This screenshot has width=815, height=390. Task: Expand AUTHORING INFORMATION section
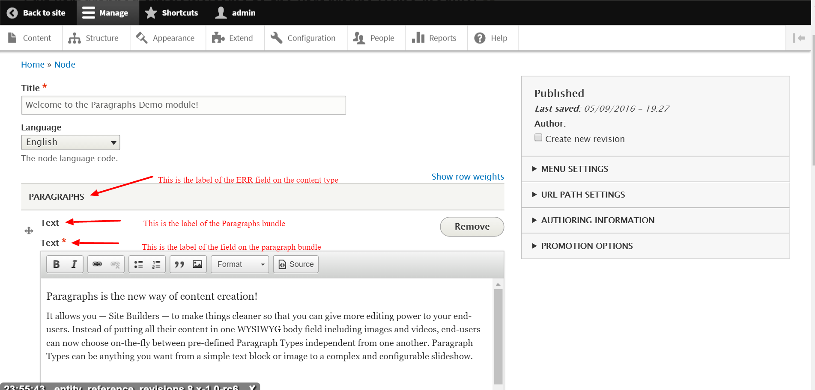[655, 220]
